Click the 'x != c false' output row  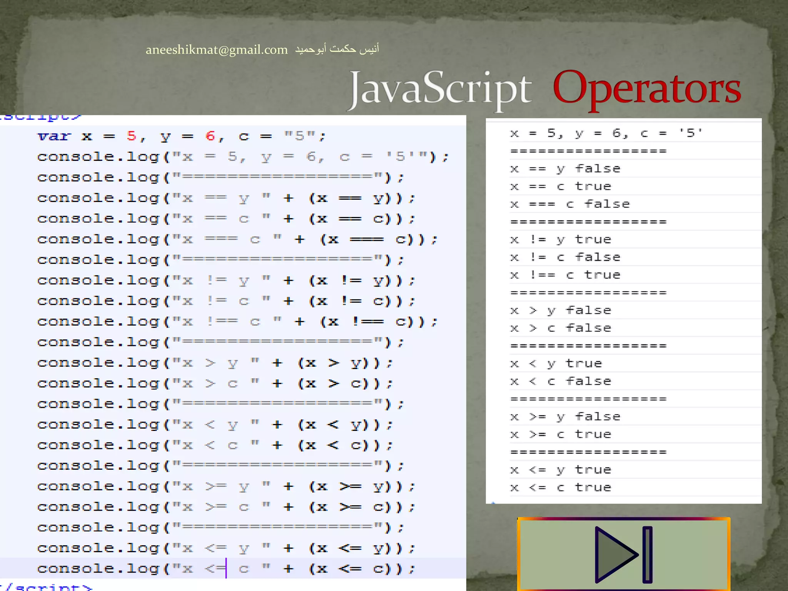point(565,257)
